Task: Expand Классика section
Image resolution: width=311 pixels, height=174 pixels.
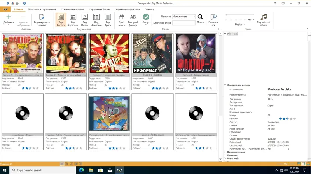Action: pos(225,155)
